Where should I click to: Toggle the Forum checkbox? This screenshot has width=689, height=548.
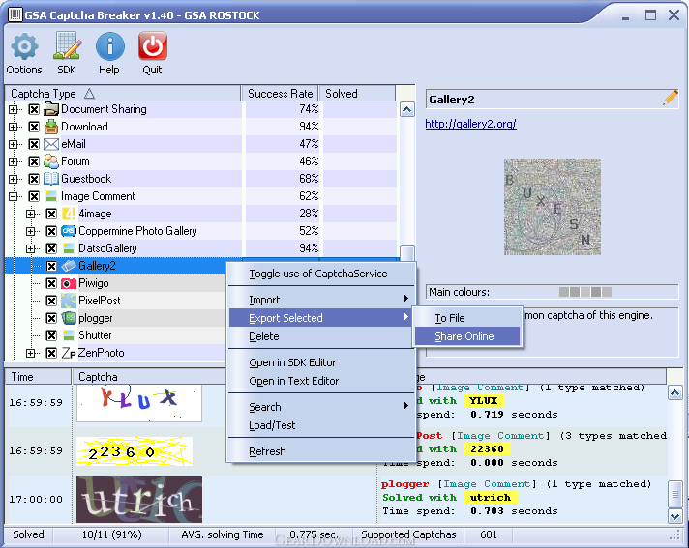[34, 161]
